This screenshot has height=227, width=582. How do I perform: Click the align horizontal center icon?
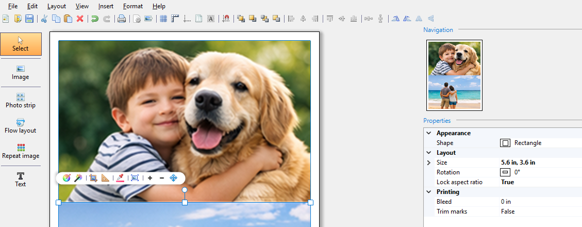pos(303,19)
